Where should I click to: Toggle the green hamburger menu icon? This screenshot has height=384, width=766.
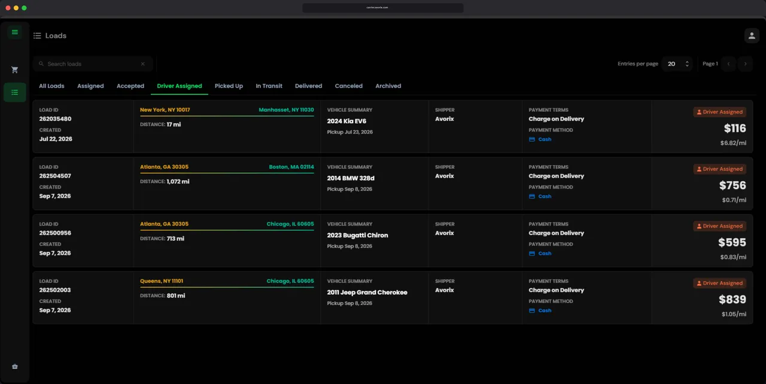(15, 32)
